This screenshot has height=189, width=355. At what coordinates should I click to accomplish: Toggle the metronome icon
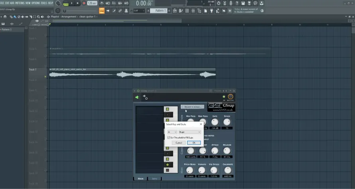pyautogui.click(x=102, y=3)
